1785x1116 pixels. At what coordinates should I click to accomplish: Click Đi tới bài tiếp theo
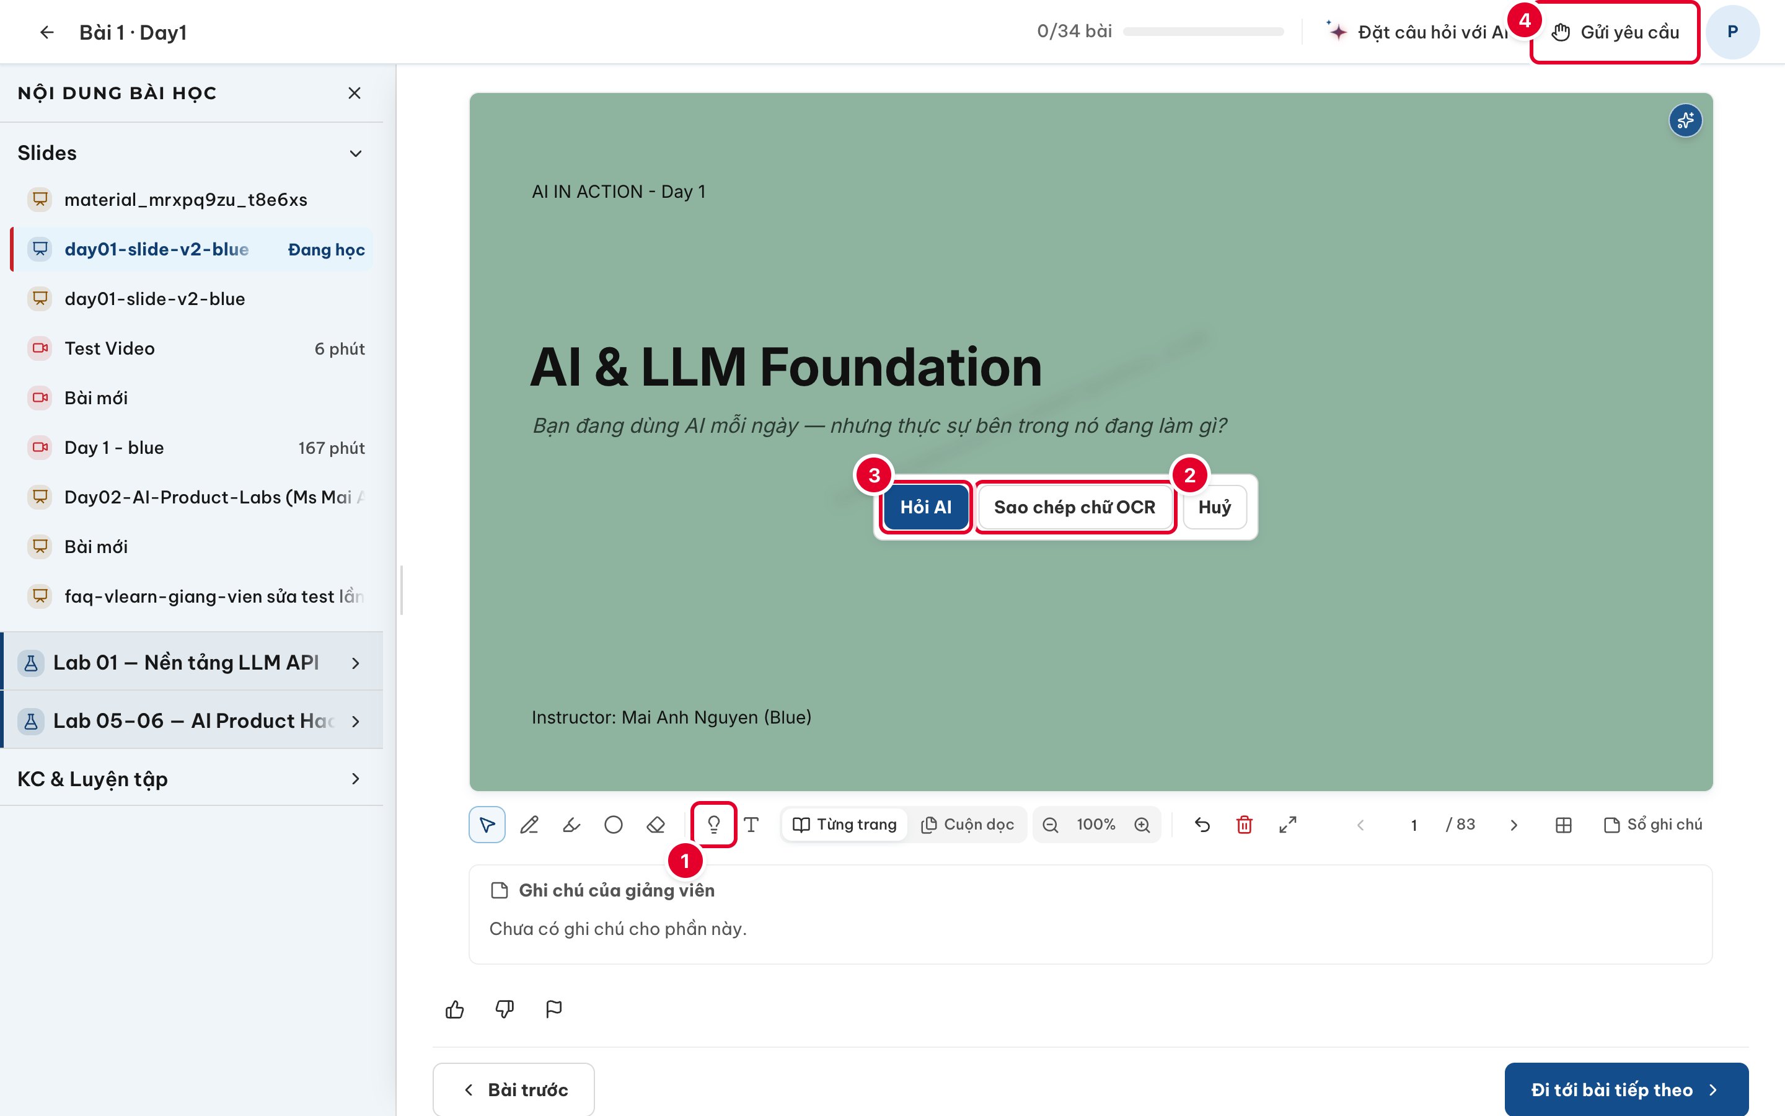pos(1626,1089)
